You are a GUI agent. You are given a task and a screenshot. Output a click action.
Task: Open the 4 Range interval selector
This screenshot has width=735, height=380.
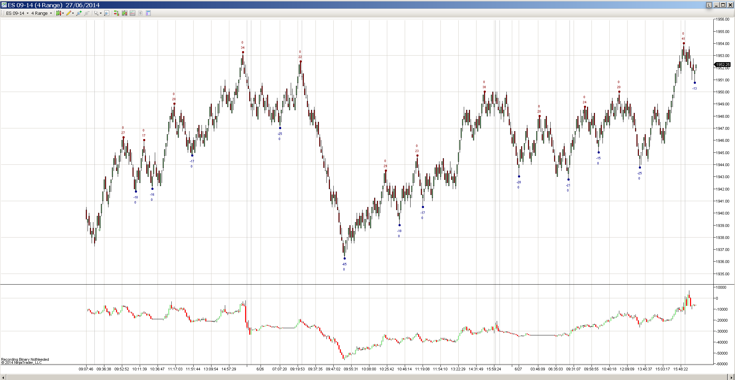point(42,13)
